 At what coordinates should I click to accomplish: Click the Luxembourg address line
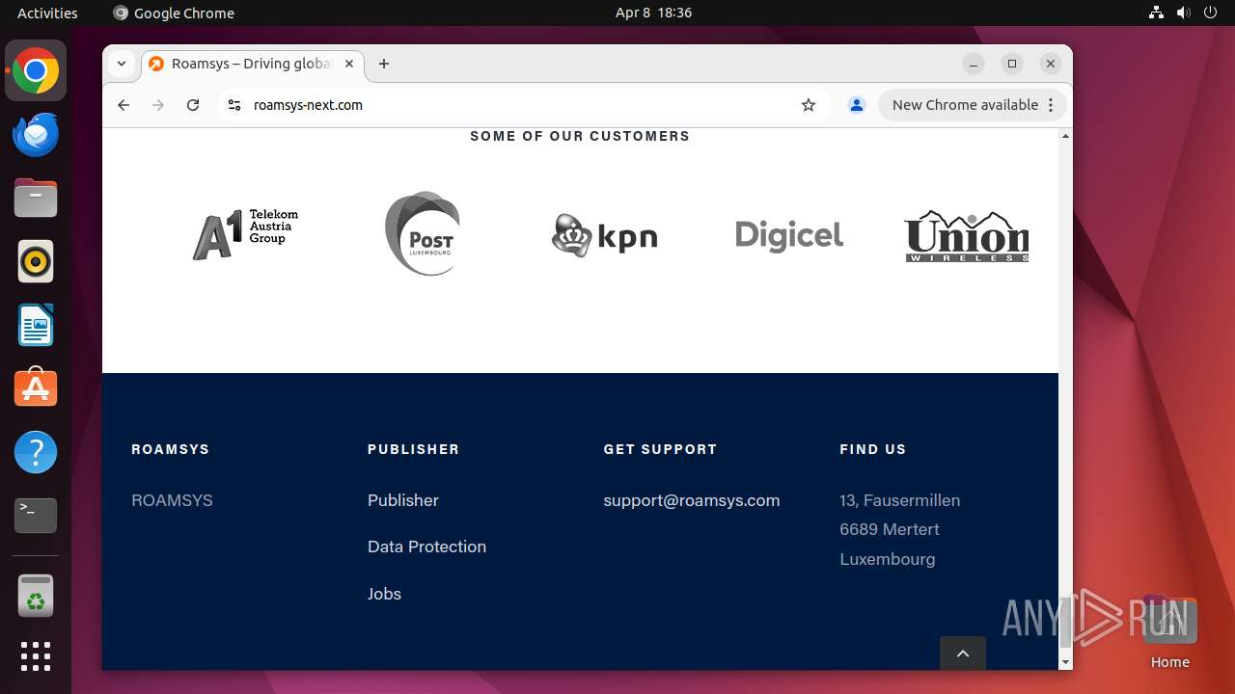pos(887,559)
